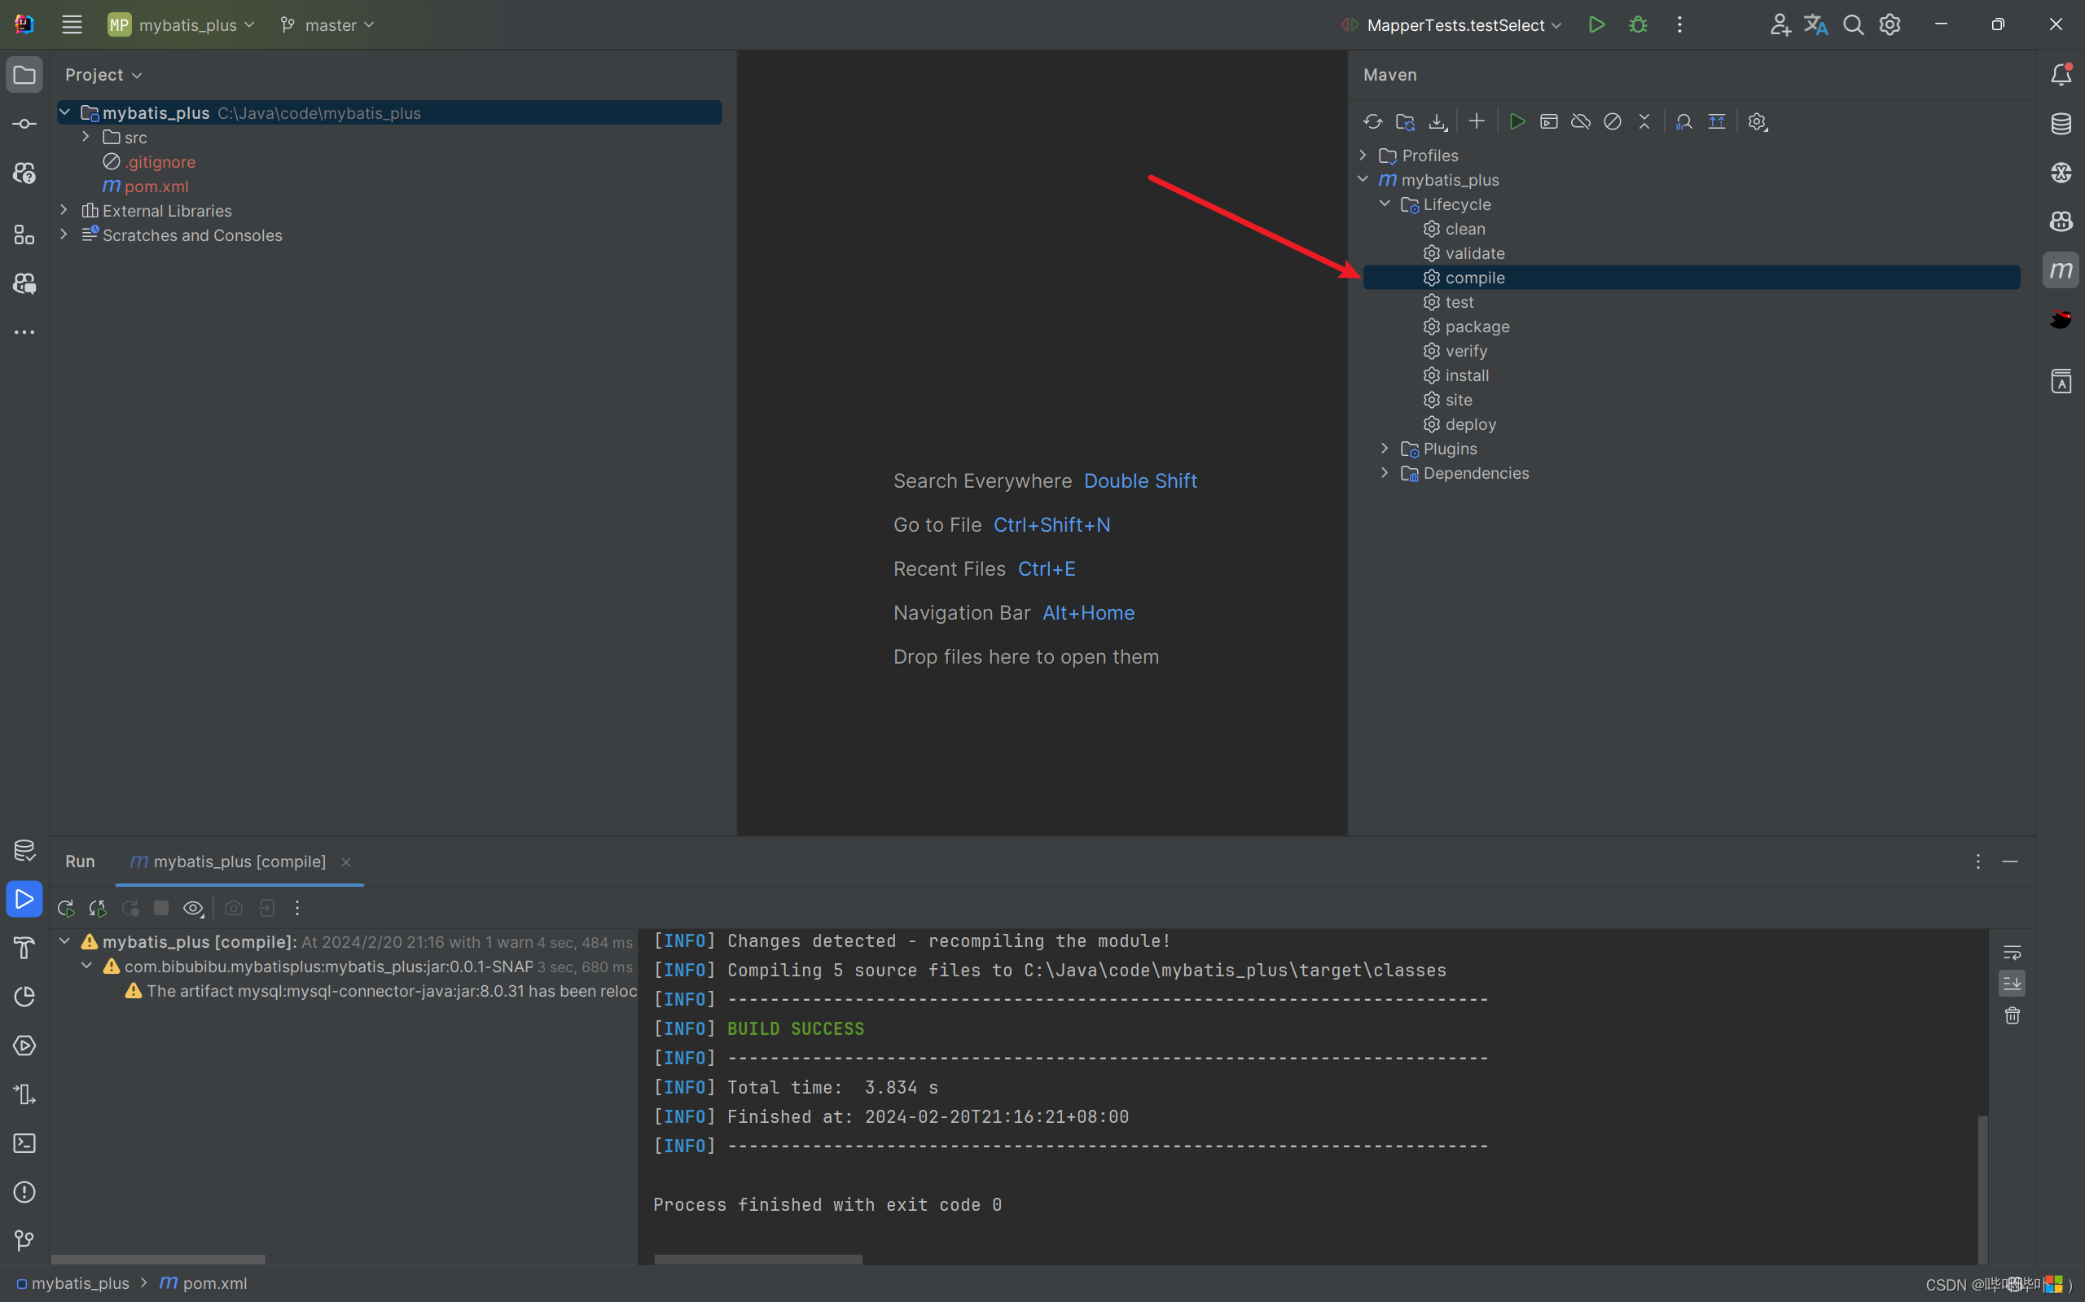Open run configuration MapperTests.testSelect dropdown
Image resolution: width=2085 pixels, height=1302 pixels.
[x=1452, y=25]
